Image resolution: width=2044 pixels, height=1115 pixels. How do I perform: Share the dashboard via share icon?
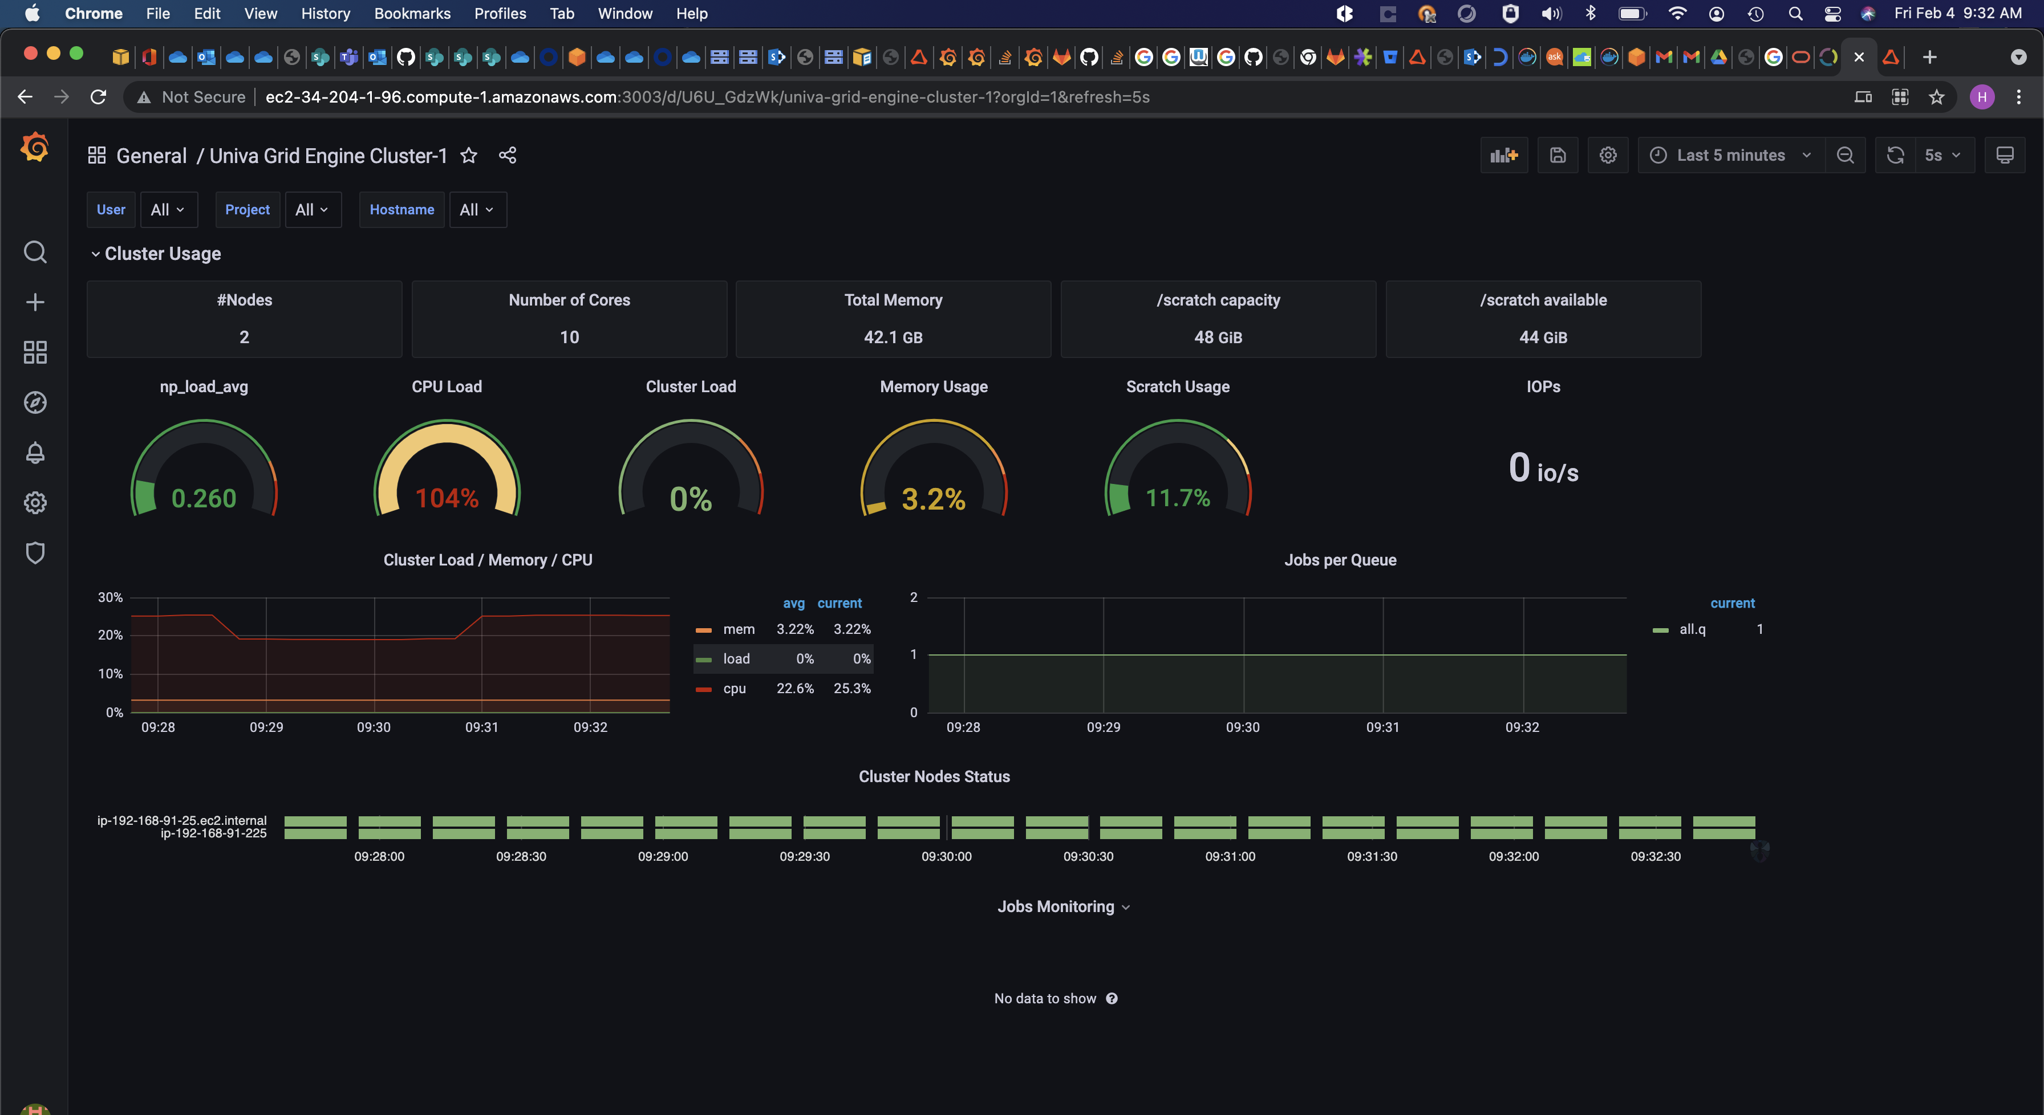(508, 156)
